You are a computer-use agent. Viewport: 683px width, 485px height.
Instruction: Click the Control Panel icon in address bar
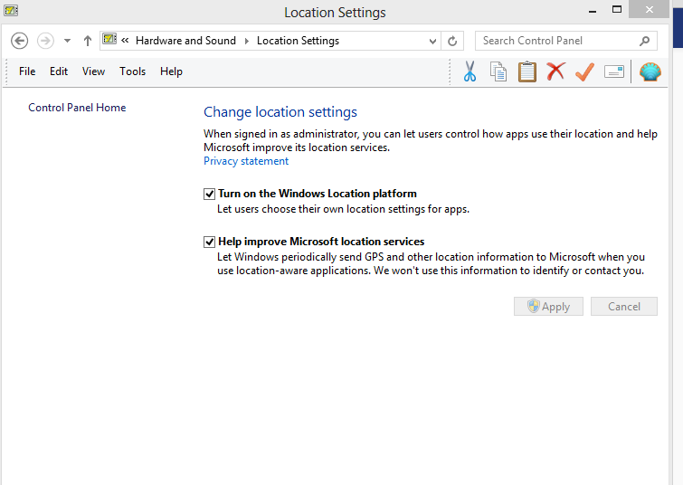(x=109, y=39)
